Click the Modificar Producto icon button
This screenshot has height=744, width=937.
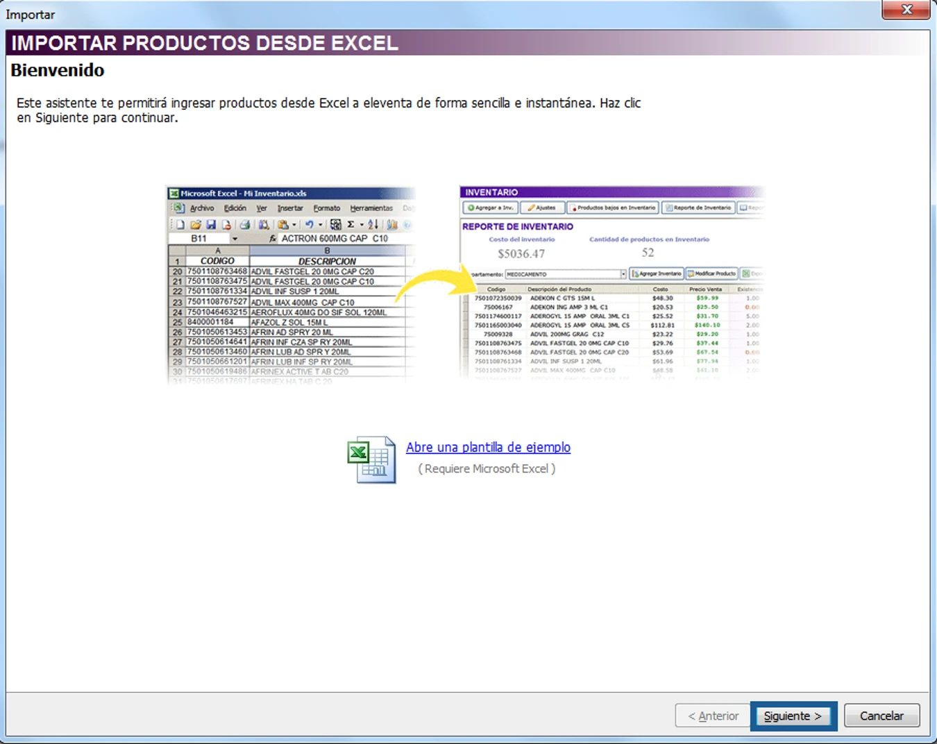[x=711, y=273]
